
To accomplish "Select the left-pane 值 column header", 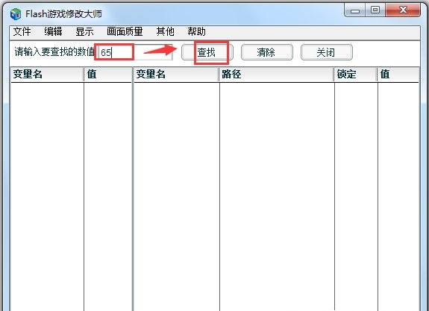I will tap(108, 75).
